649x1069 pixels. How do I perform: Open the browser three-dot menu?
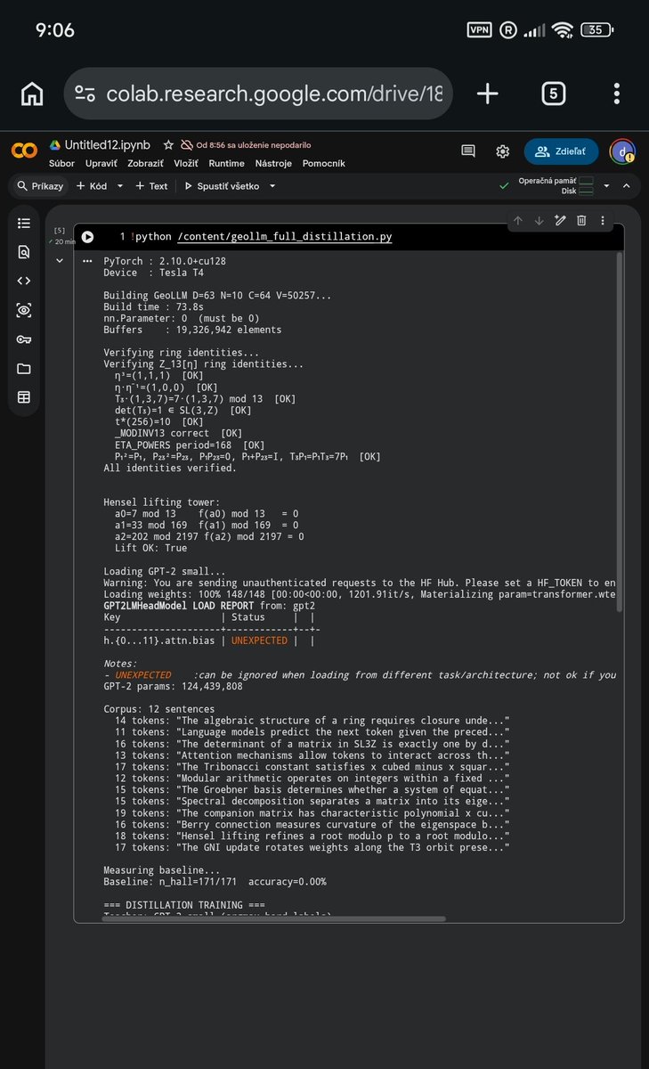pos(617,94)
